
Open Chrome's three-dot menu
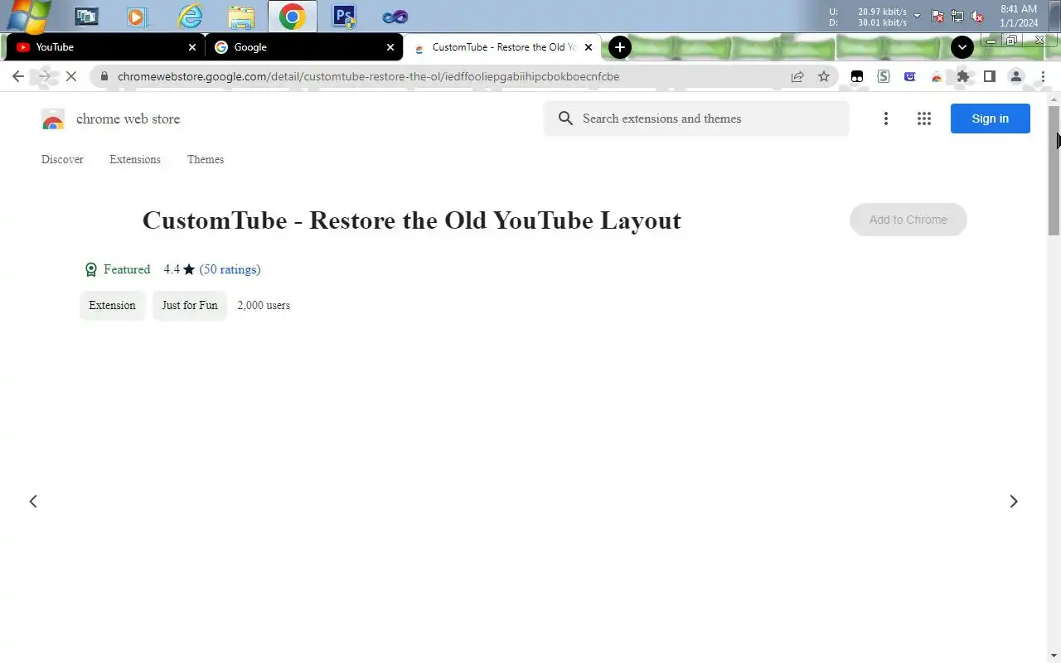click(1043, 76)
